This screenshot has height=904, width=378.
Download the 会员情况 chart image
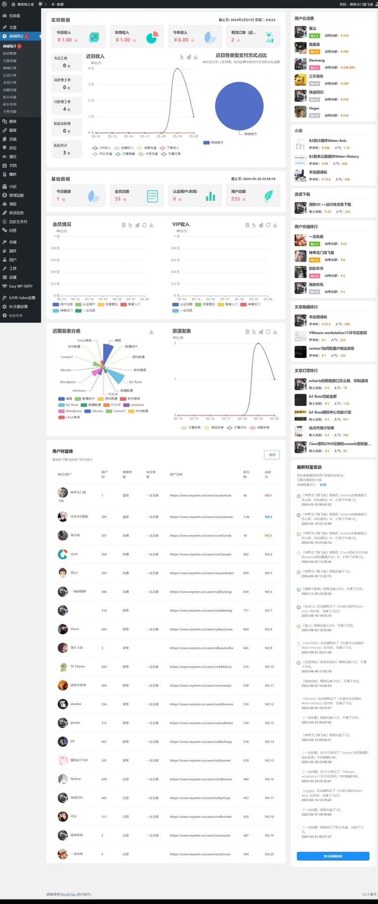pyautogui.click(x=151, y=225)
